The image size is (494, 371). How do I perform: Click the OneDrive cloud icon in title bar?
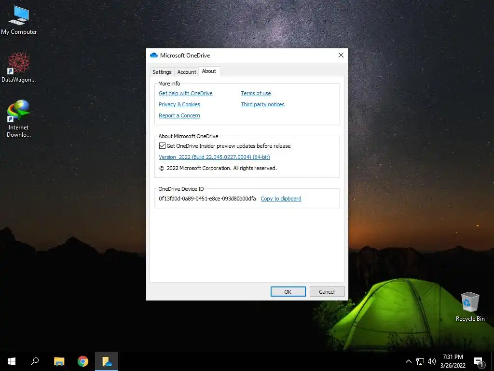coord(154,55)
